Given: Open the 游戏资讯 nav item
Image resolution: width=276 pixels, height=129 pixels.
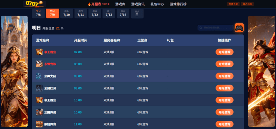Looking at the screenshot, I should [138, 4].
